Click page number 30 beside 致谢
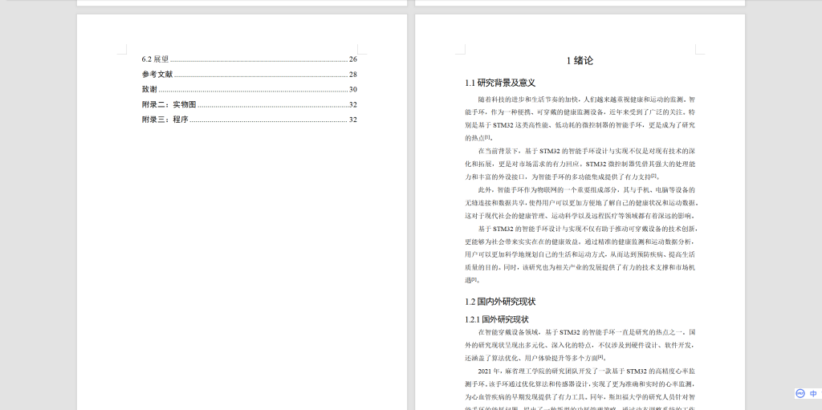Viewport: 822px width, 410px height. [x=353, y=90]
